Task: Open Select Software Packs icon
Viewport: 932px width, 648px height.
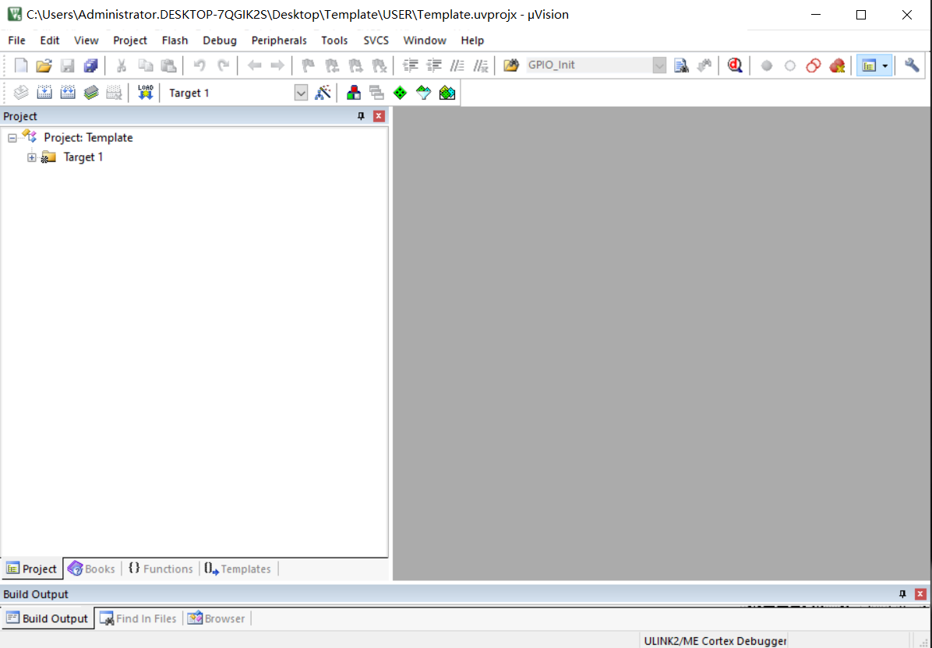Action: pyautogui.click(x=423, y=93)
